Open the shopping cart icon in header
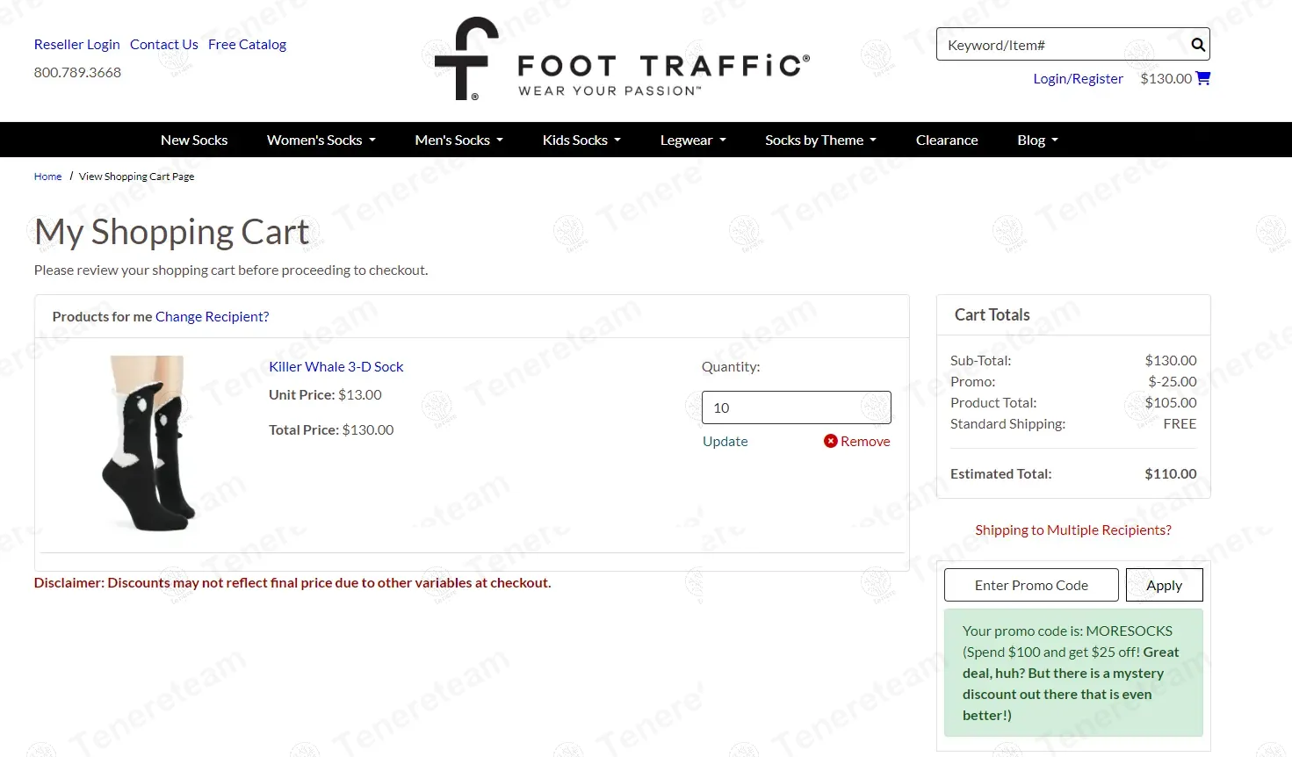 1203,78
